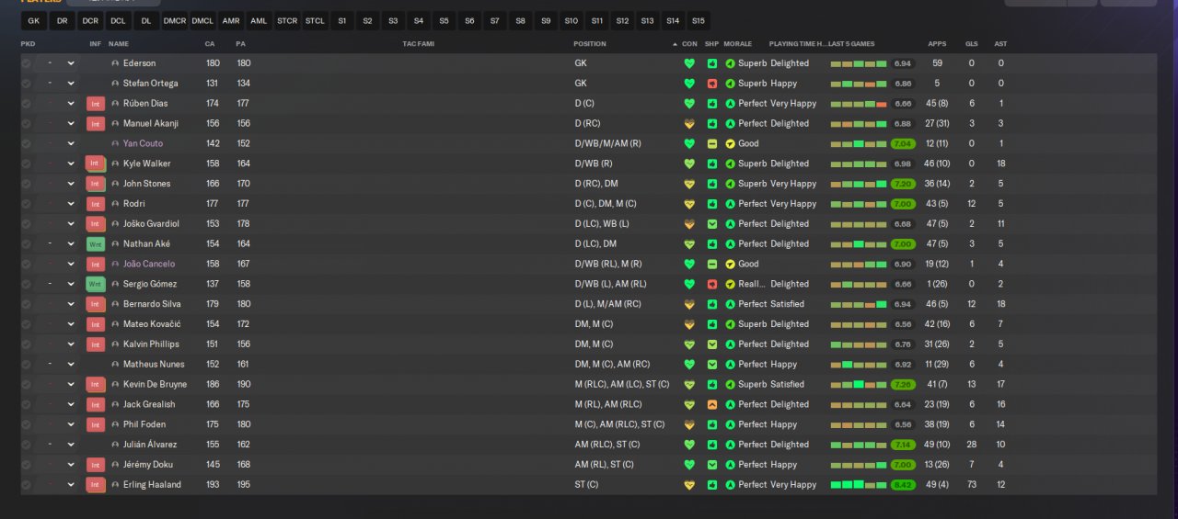1178x519 pixels.
Task: Click the Wnt badge next to Sergio Gómez
Action: tap(96, 284)
